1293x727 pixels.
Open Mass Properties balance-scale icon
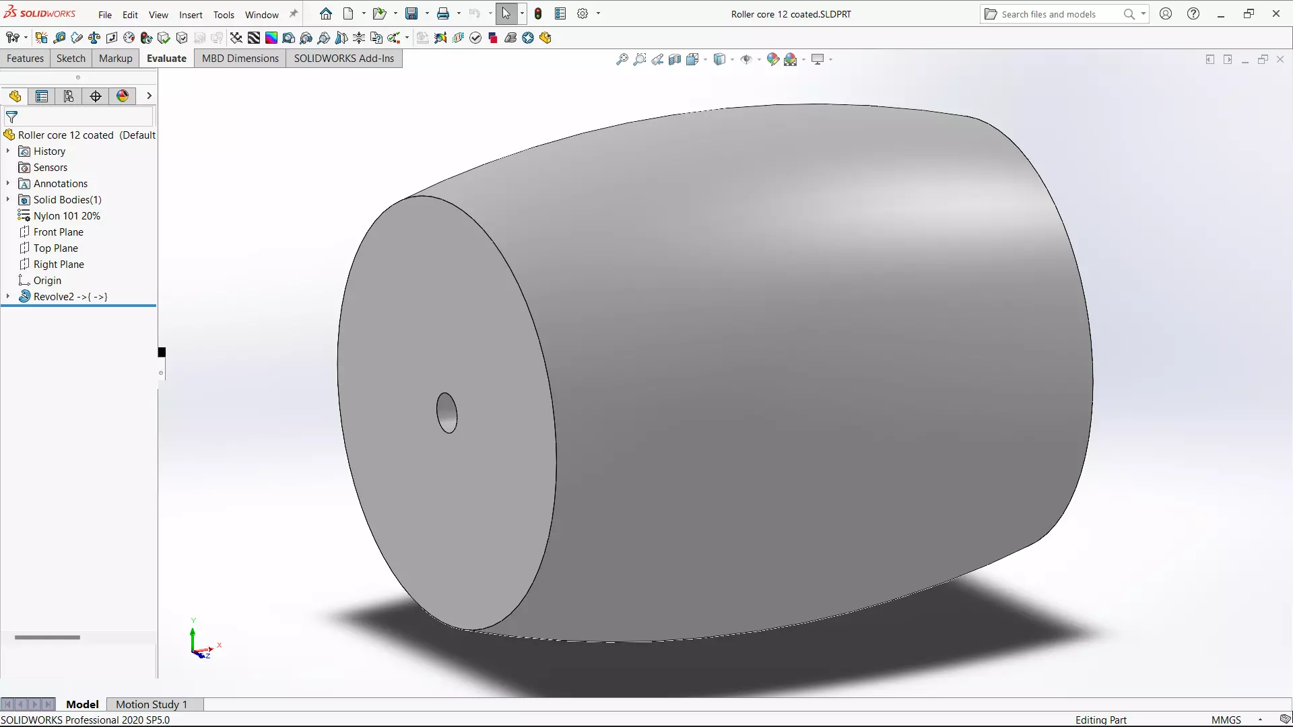pyautogui.click(x=94, y=38)
